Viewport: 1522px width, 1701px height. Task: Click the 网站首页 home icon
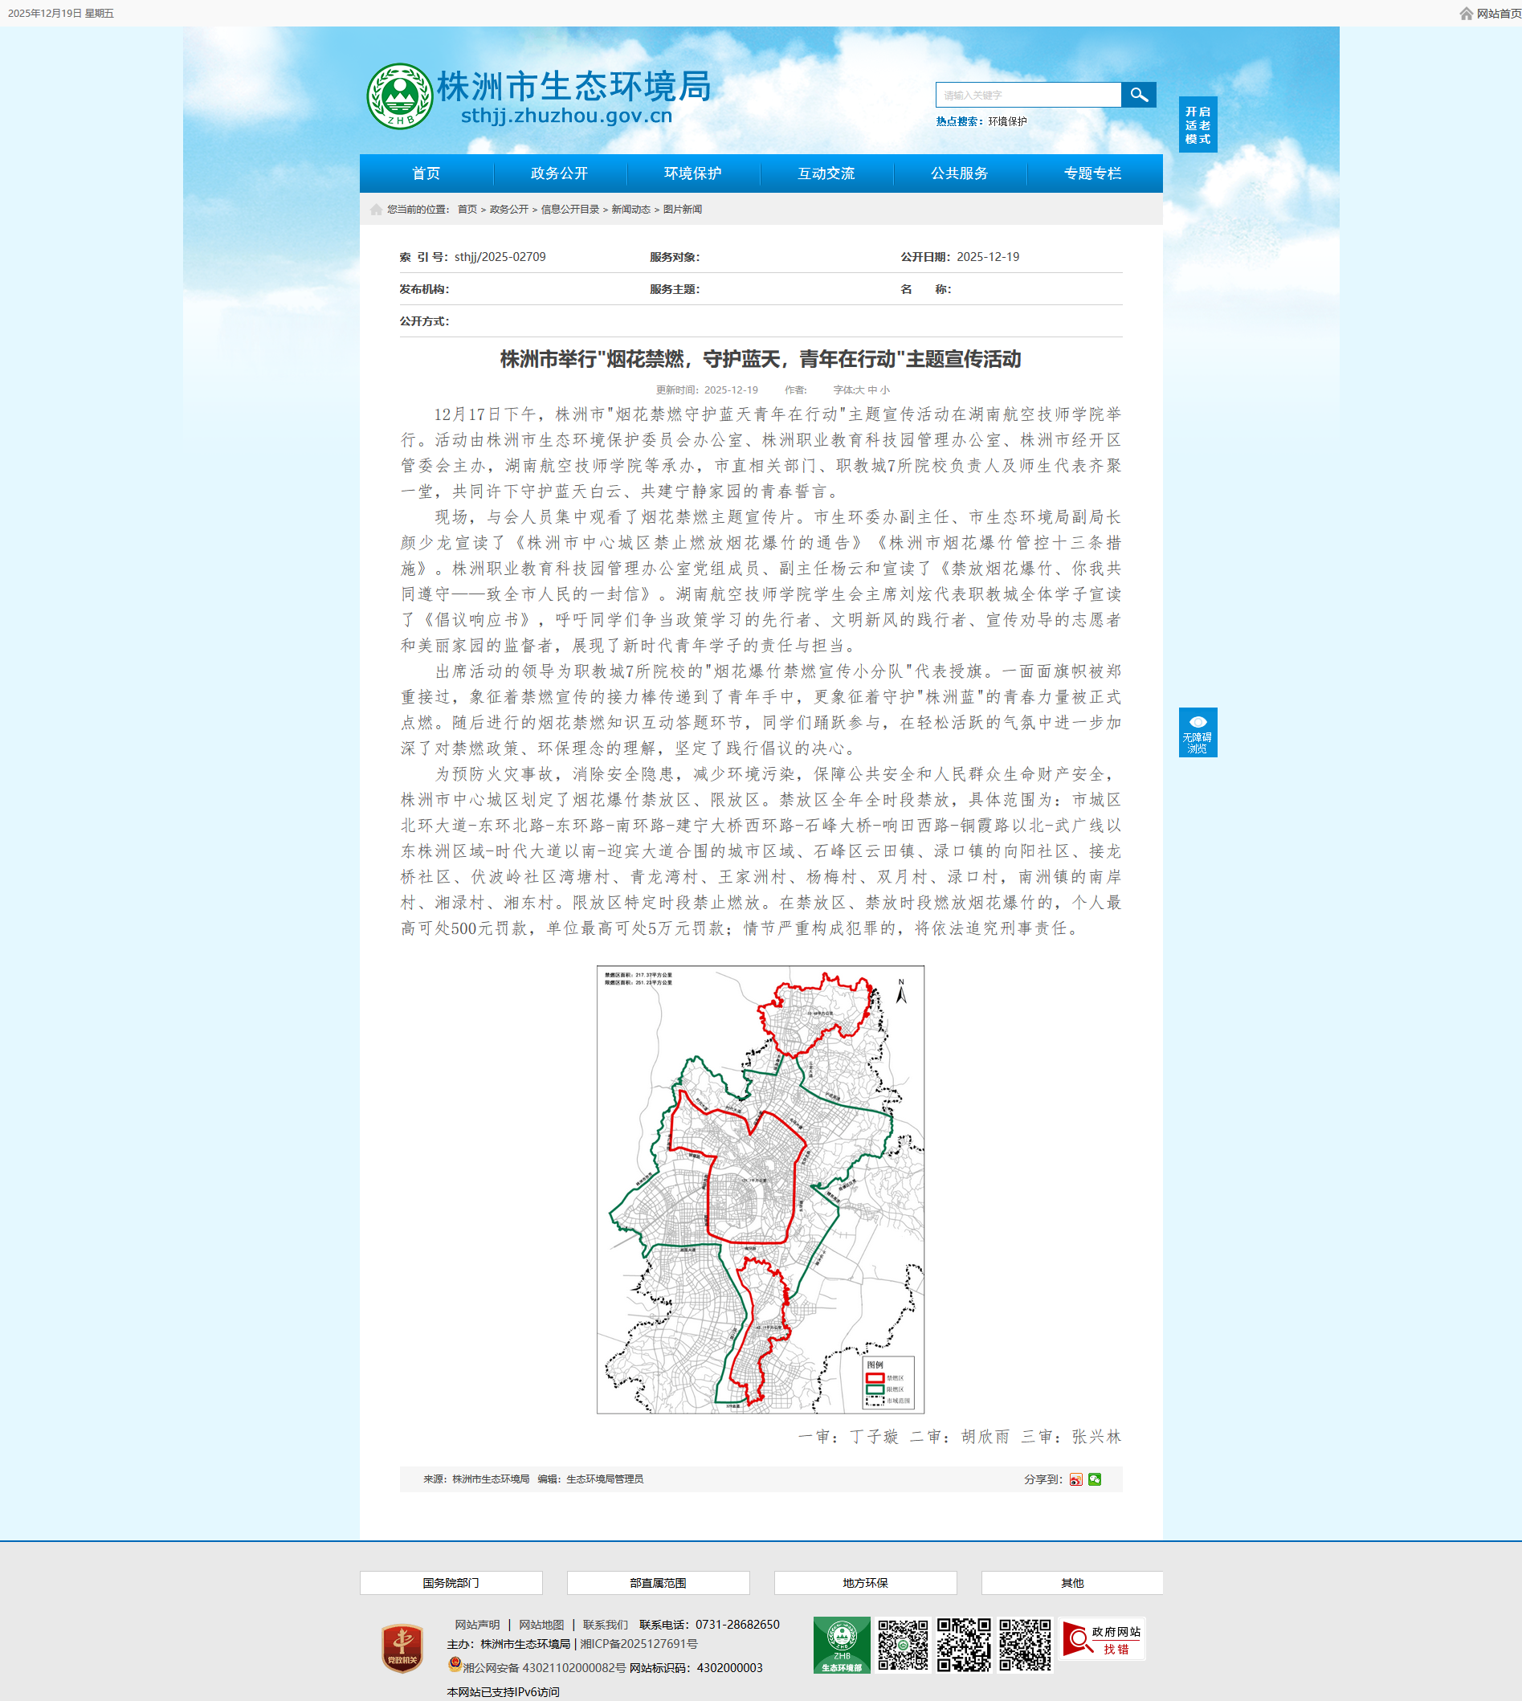click(x=1466, y=14)
